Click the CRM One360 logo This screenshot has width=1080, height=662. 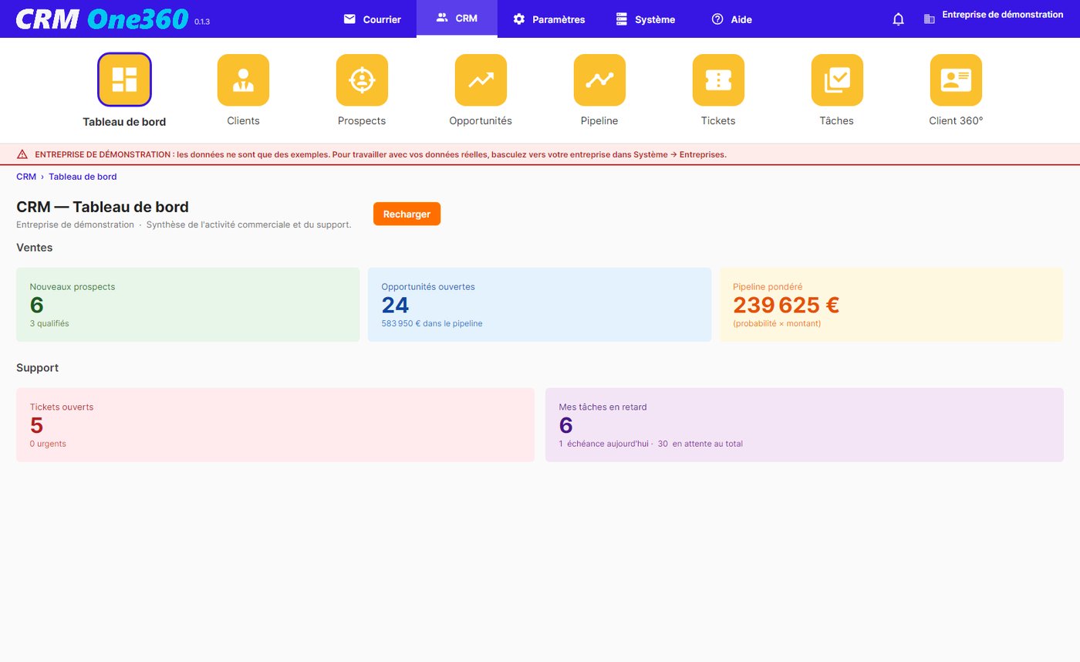pos(102,19)
